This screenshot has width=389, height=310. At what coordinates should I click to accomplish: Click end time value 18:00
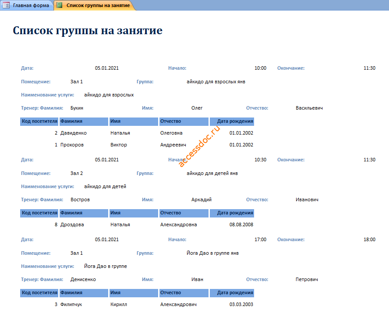[x=369, y=239]
